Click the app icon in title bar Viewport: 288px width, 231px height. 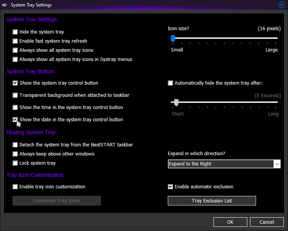click(5, 5)
